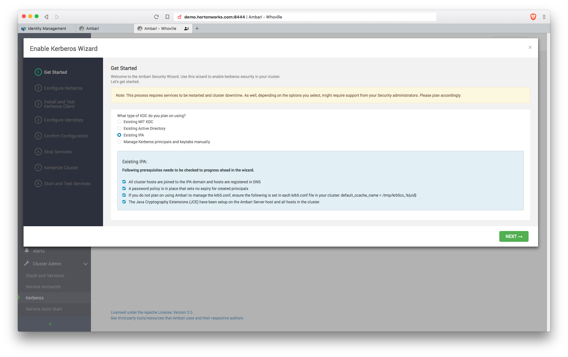Click the Confirm Configuration step label
The width and height of the screenshot is (568, 357).
tap(66, 136)
